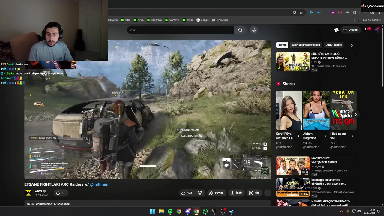Open Spotify from the taskbar
Image resolution: width=384 pixels, height=216 pixels.
pos(170,211)
